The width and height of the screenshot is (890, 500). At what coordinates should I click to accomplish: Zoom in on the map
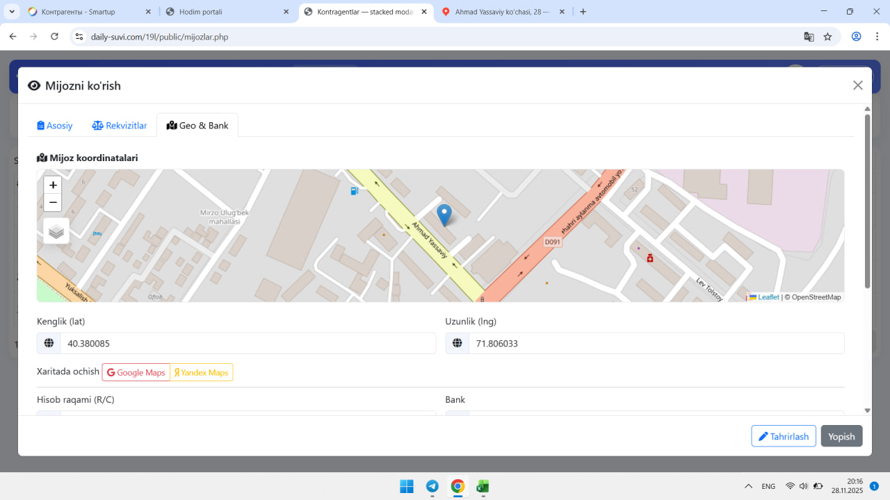click(x=53, y=185)
